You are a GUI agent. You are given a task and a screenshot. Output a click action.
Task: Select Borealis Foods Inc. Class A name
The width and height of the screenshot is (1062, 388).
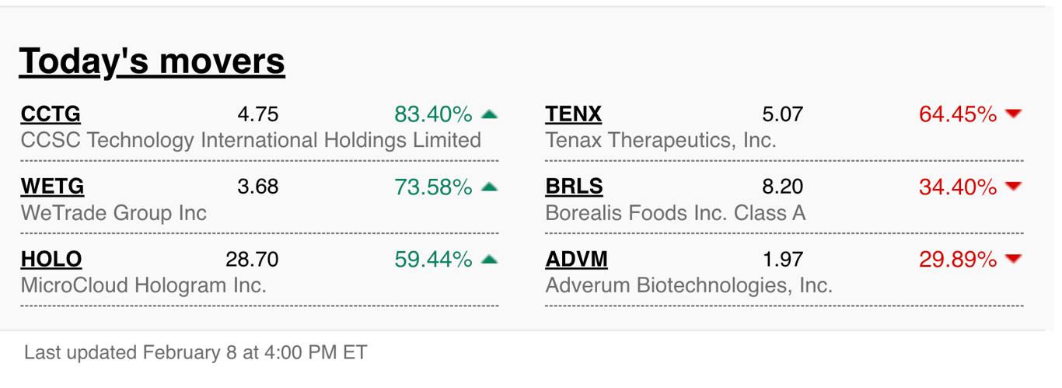676,212
